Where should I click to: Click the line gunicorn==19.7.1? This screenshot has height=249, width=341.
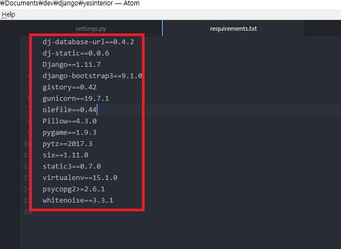[76, 98]
